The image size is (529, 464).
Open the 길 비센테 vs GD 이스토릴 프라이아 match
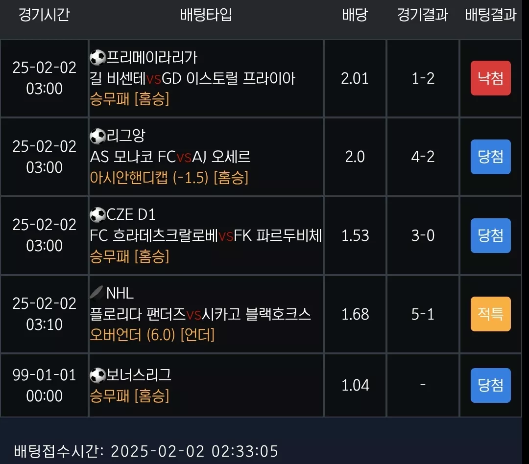(x=192, y=79)
